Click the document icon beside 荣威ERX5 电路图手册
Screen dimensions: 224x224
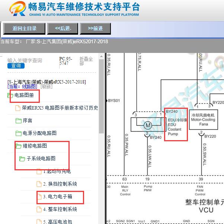click(18, 108)
